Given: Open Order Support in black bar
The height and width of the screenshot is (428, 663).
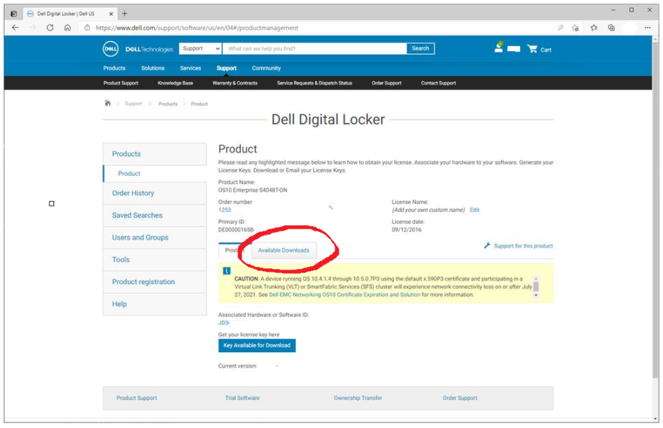Looking at the screenshot, I should click(387, 83).
